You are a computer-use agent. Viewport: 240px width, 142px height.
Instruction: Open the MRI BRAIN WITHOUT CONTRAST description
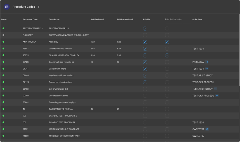coord(64,129)
